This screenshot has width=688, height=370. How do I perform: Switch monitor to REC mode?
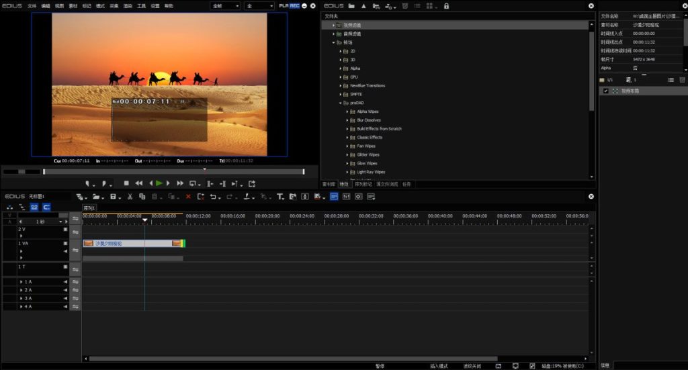[294, 5]
